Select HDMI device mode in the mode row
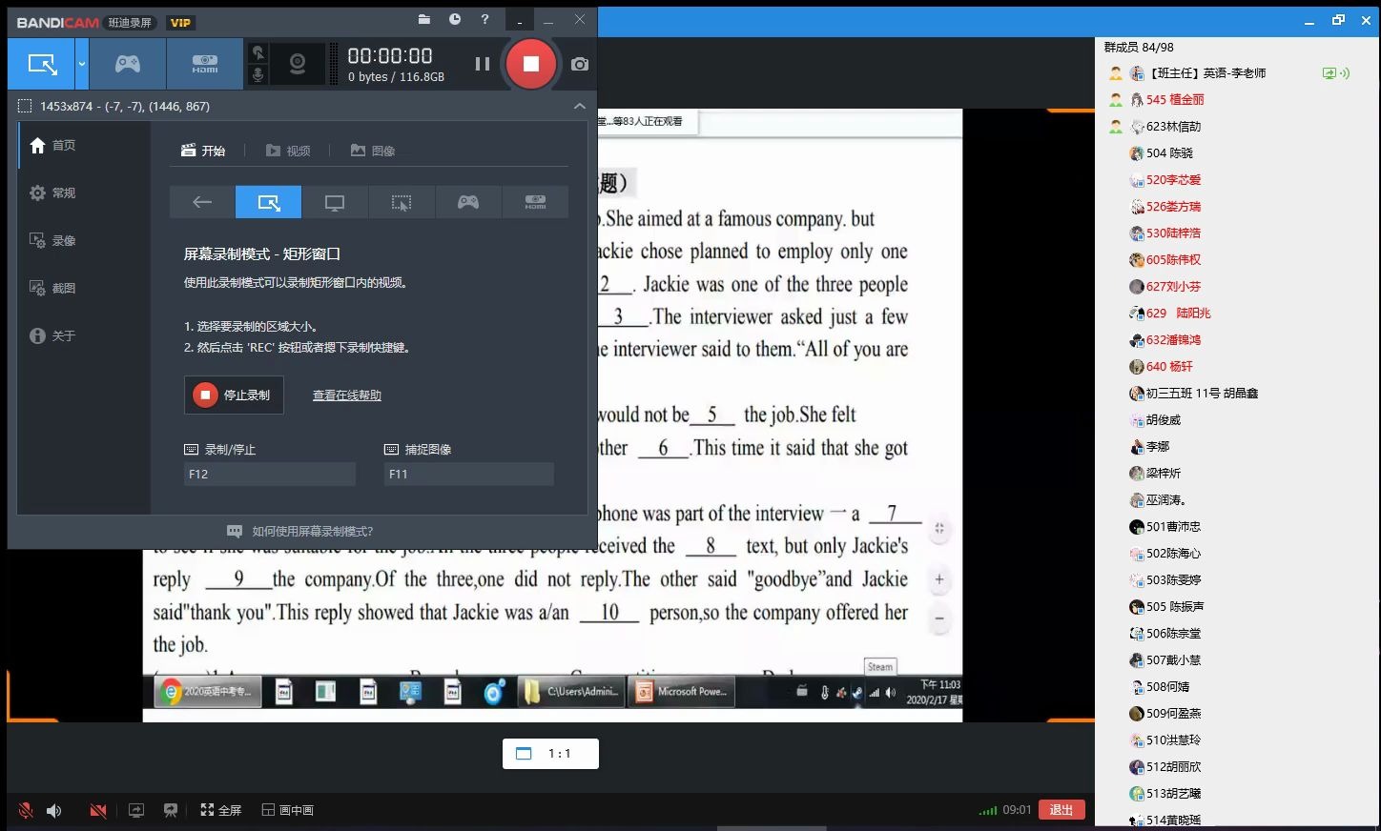 535,202
